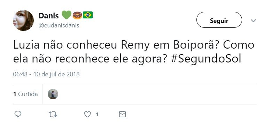Click the like count number beside the heart
The width and height of the screenshot is (271, 126).
[97, 115]
